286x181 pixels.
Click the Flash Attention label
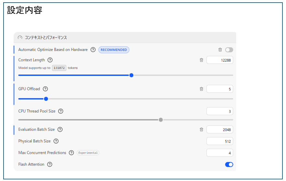tap(31, 164)
